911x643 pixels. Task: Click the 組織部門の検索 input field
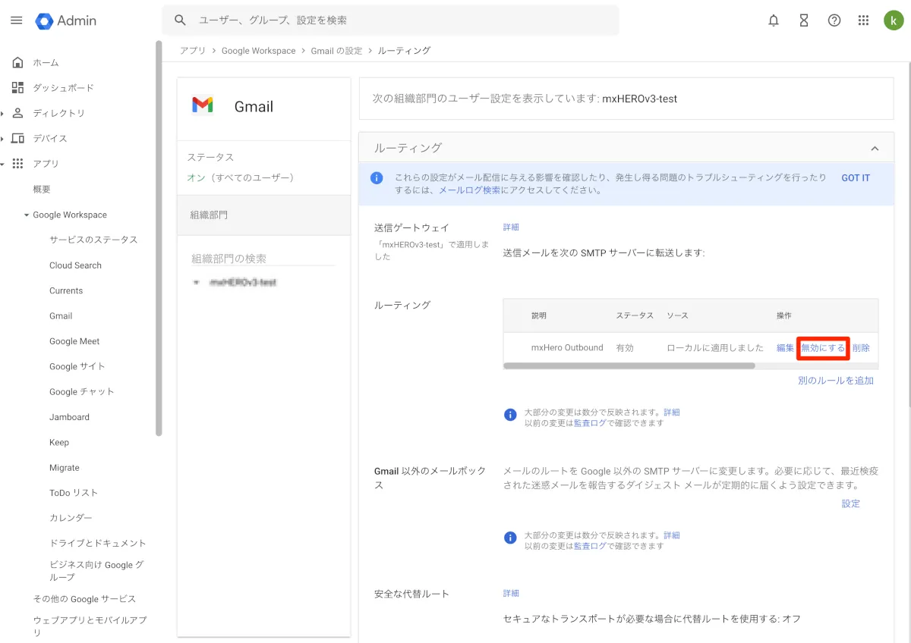(262, 259)
